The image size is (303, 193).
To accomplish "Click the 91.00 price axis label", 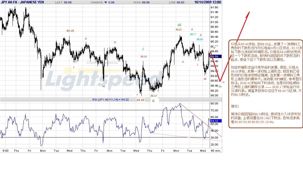I will tap(214, 22).
